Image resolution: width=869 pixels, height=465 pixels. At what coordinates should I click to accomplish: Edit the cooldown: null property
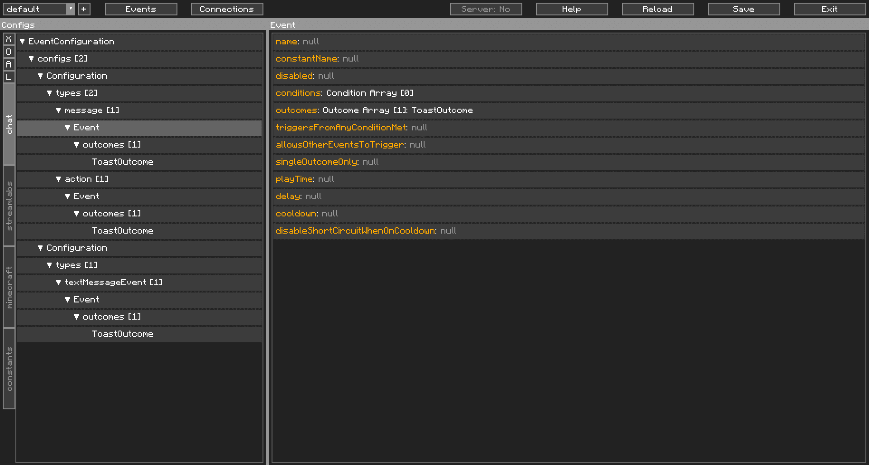click(569, 214)
